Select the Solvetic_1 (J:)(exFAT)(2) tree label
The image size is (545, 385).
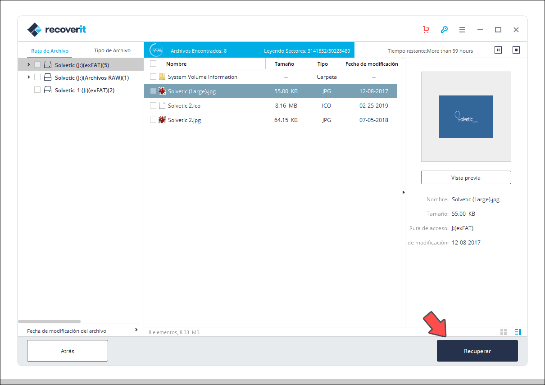85,90
